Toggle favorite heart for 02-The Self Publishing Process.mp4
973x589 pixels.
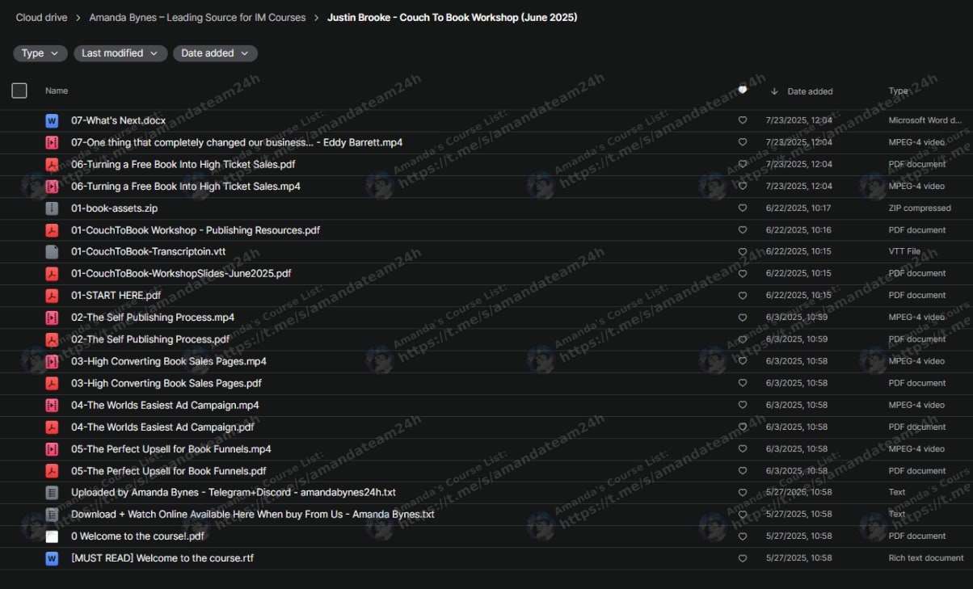point(743,318)
